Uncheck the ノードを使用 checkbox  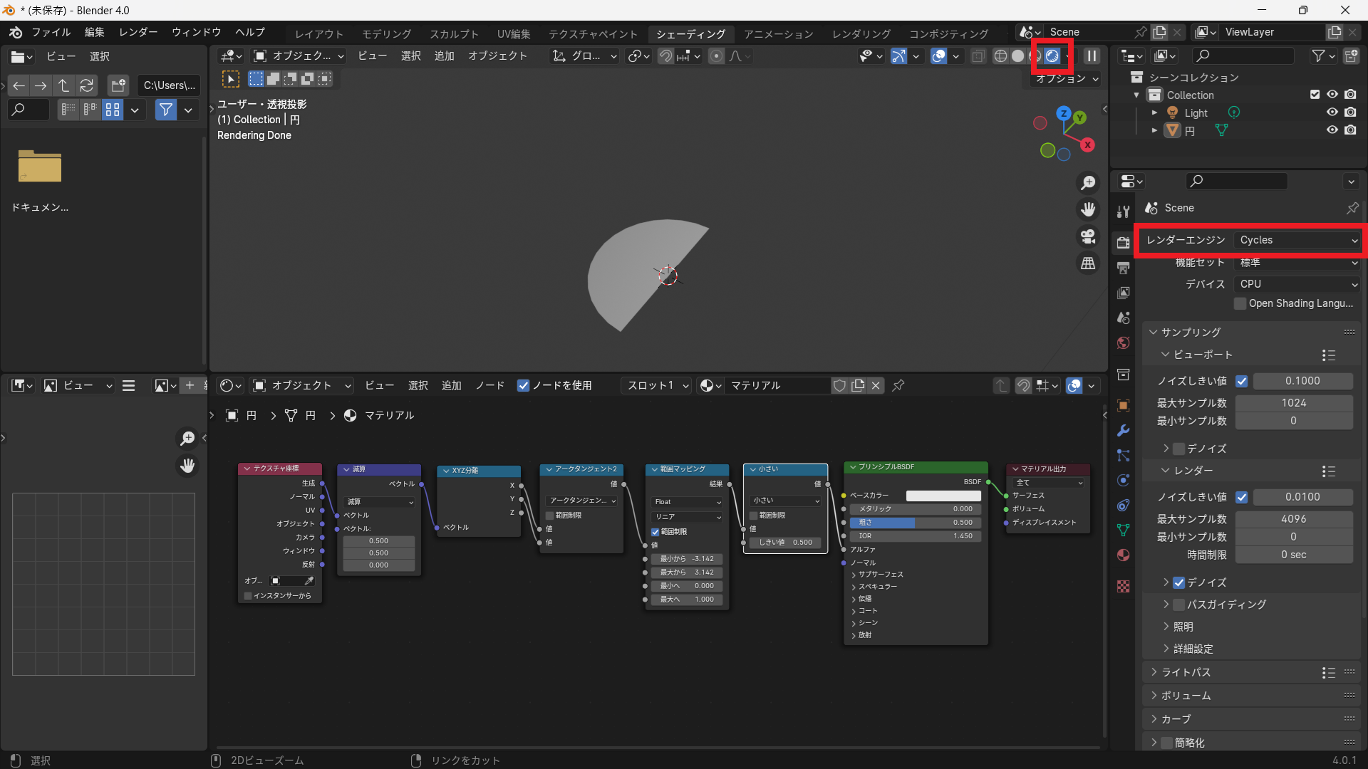[x=523, y=385]
